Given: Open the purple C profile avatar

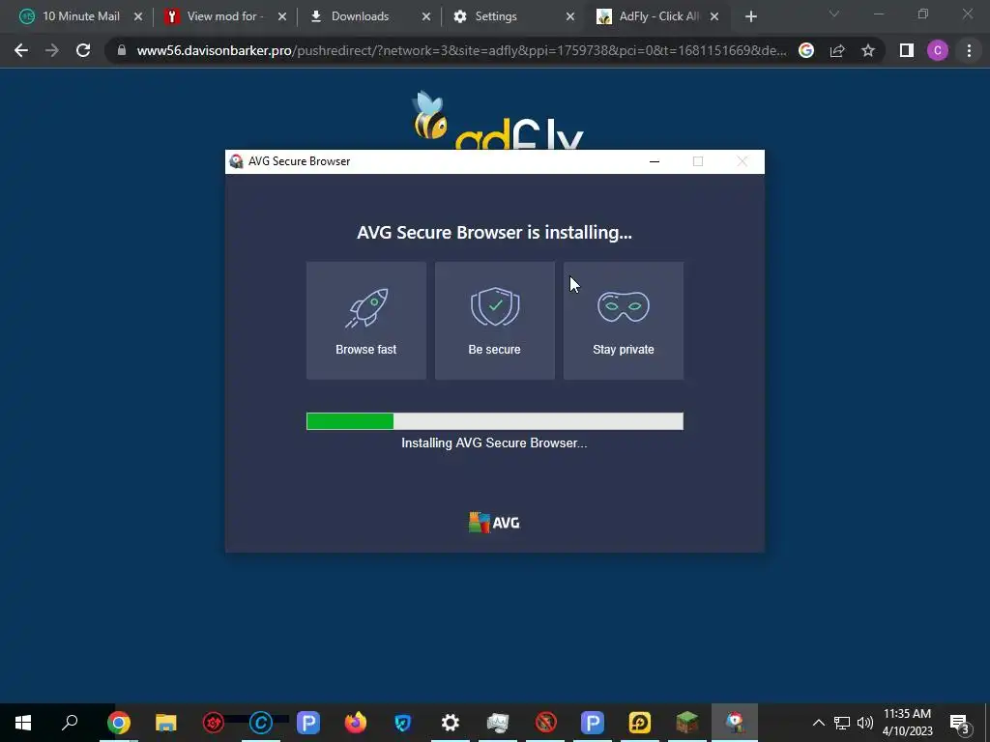Looking at the screenshot, I should (938, 50).
